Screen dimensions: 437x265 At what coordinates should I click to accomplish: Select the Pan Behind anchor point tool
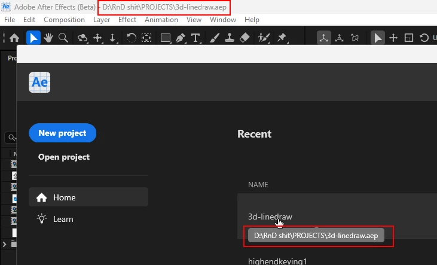point(146,38)
